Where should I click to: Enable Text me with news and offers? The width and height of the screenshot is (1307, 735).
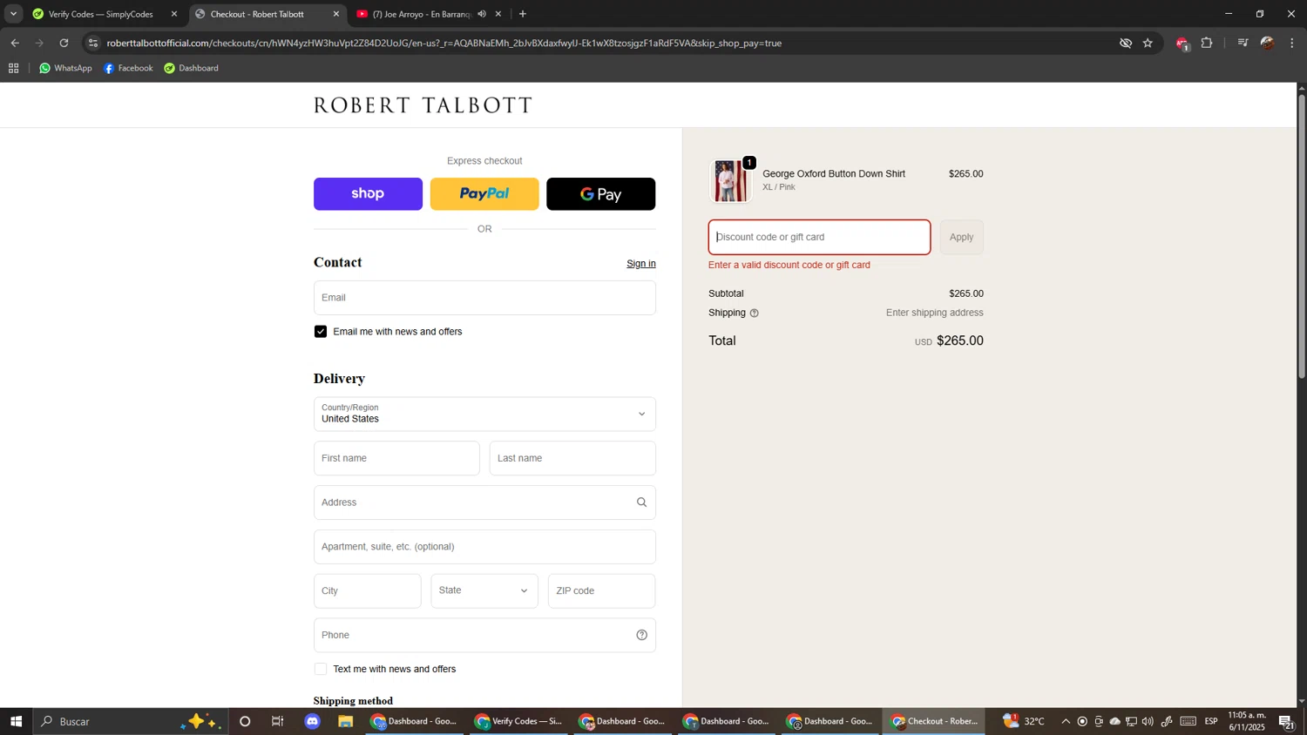click(x=321, y=669)
